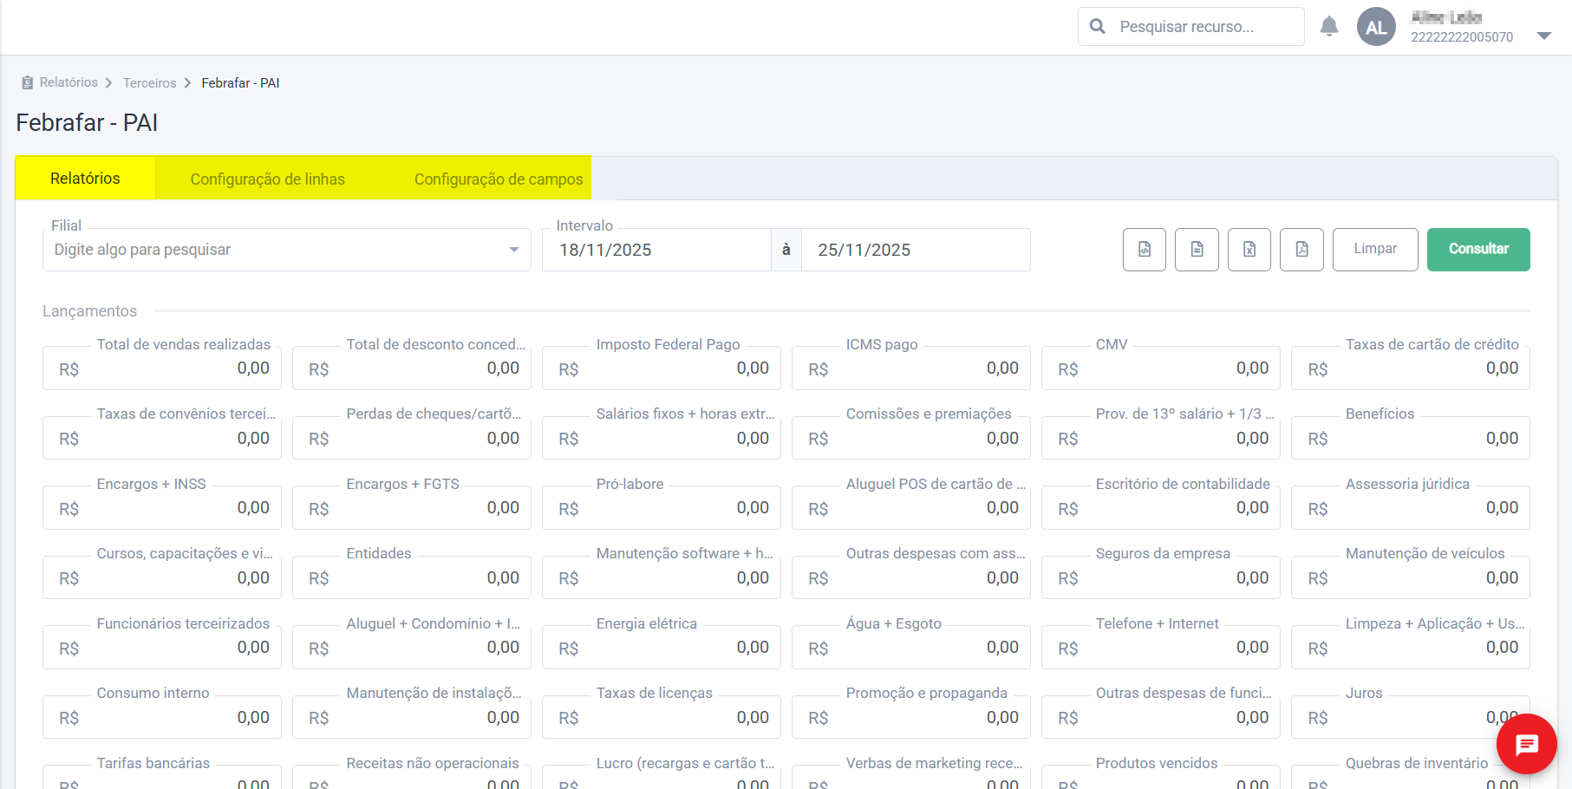1572x789 pixels.
Task: Edit the Manutenção de instalações field
Action: coord(412,717)
